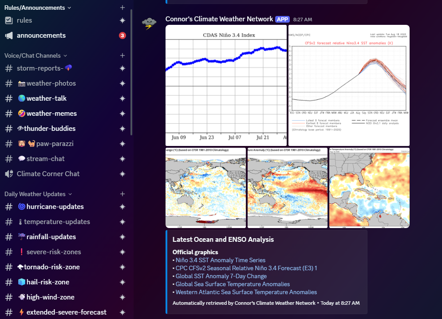Open the global SST anomaly map image
442x319 pixels.
[x=288, y=188]
